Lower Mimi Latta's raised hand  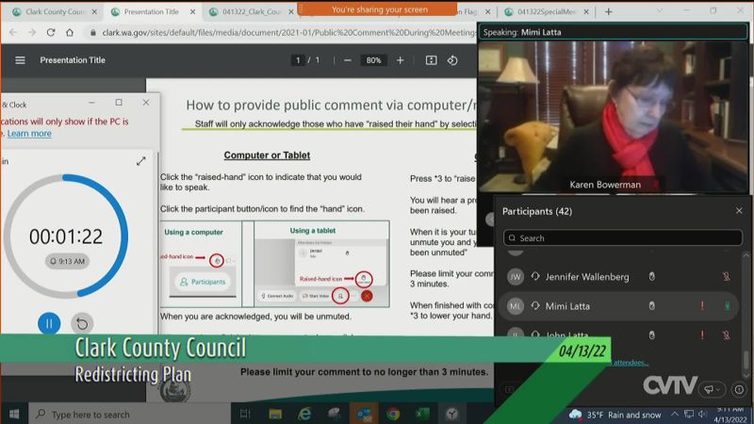(650, 306)
